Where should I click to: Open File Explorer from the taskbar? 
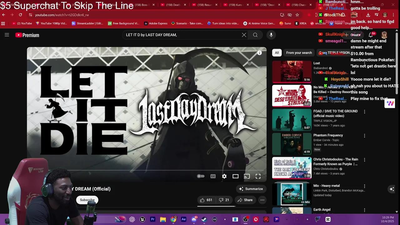coord(163,219)
